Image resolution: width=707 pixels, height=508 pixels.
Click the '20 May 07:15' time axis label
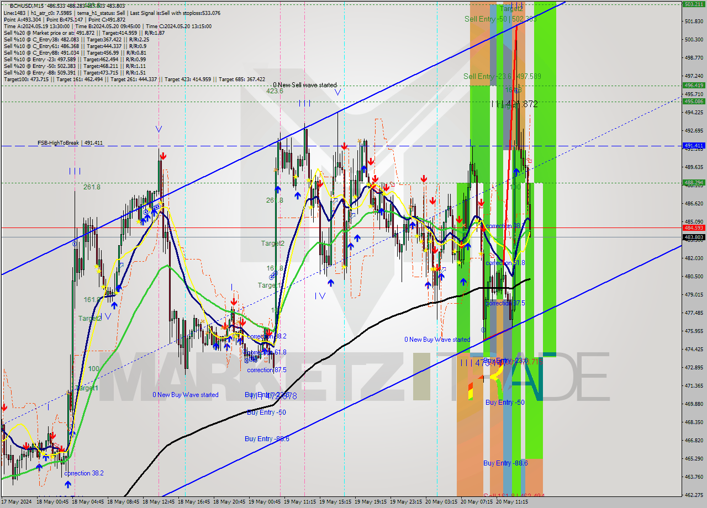[477, 502]
